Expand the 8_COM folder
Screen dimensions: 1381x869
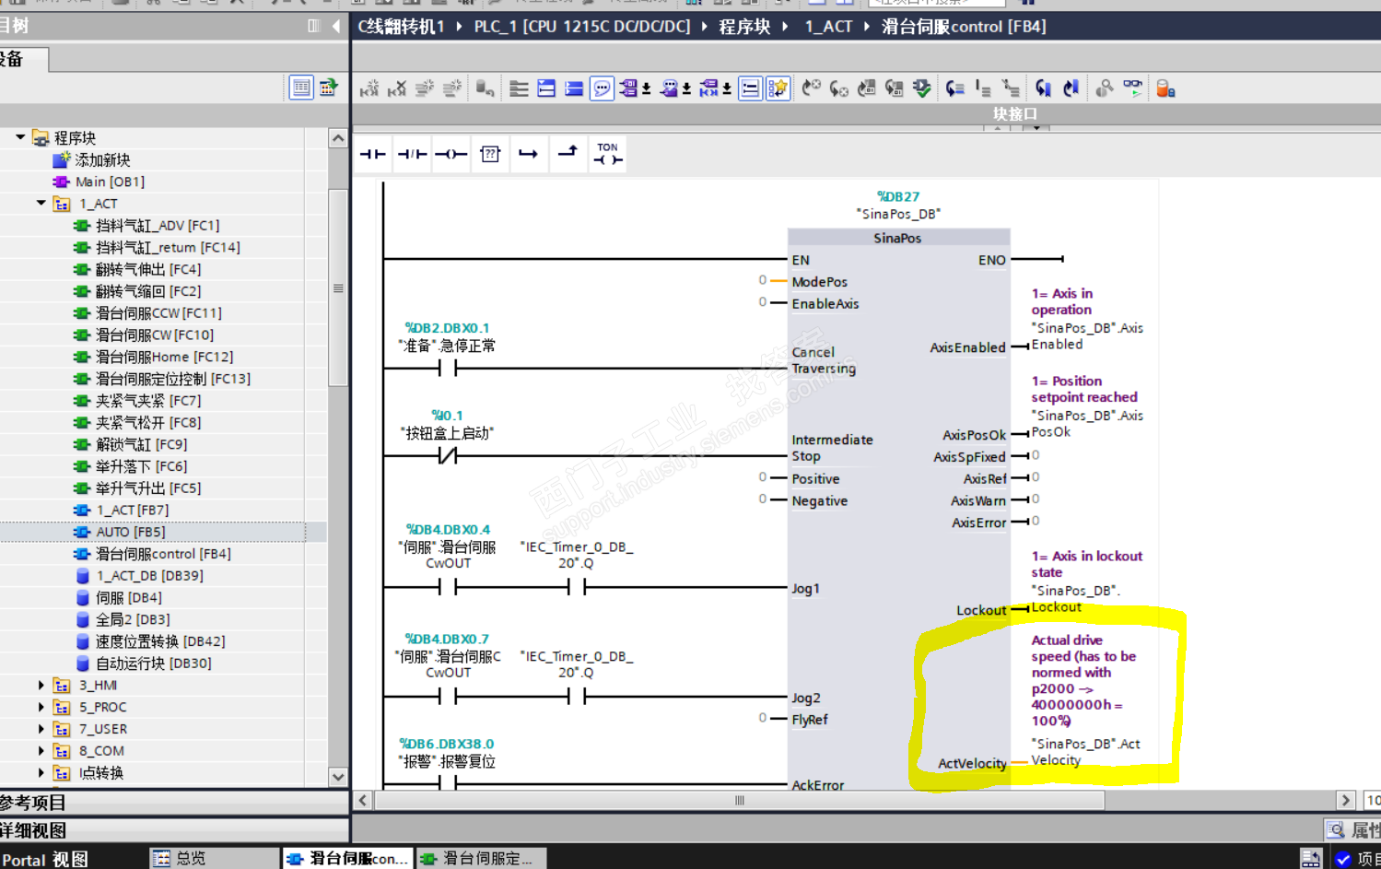(x=41, y=750)
